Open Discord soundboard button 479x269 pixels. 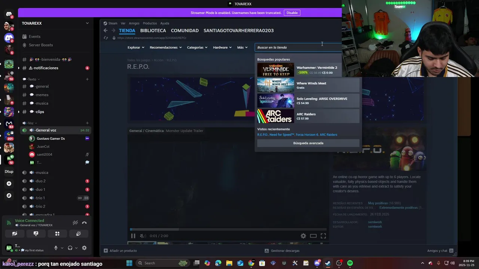(x=79, y=234)
